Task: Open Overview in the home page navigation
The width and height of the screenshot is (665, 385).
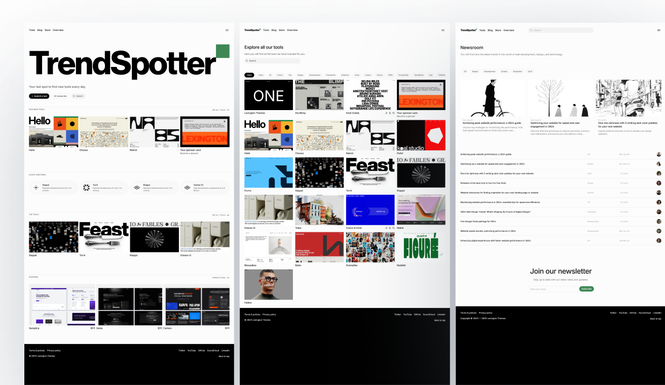Action: coord(58,30)
